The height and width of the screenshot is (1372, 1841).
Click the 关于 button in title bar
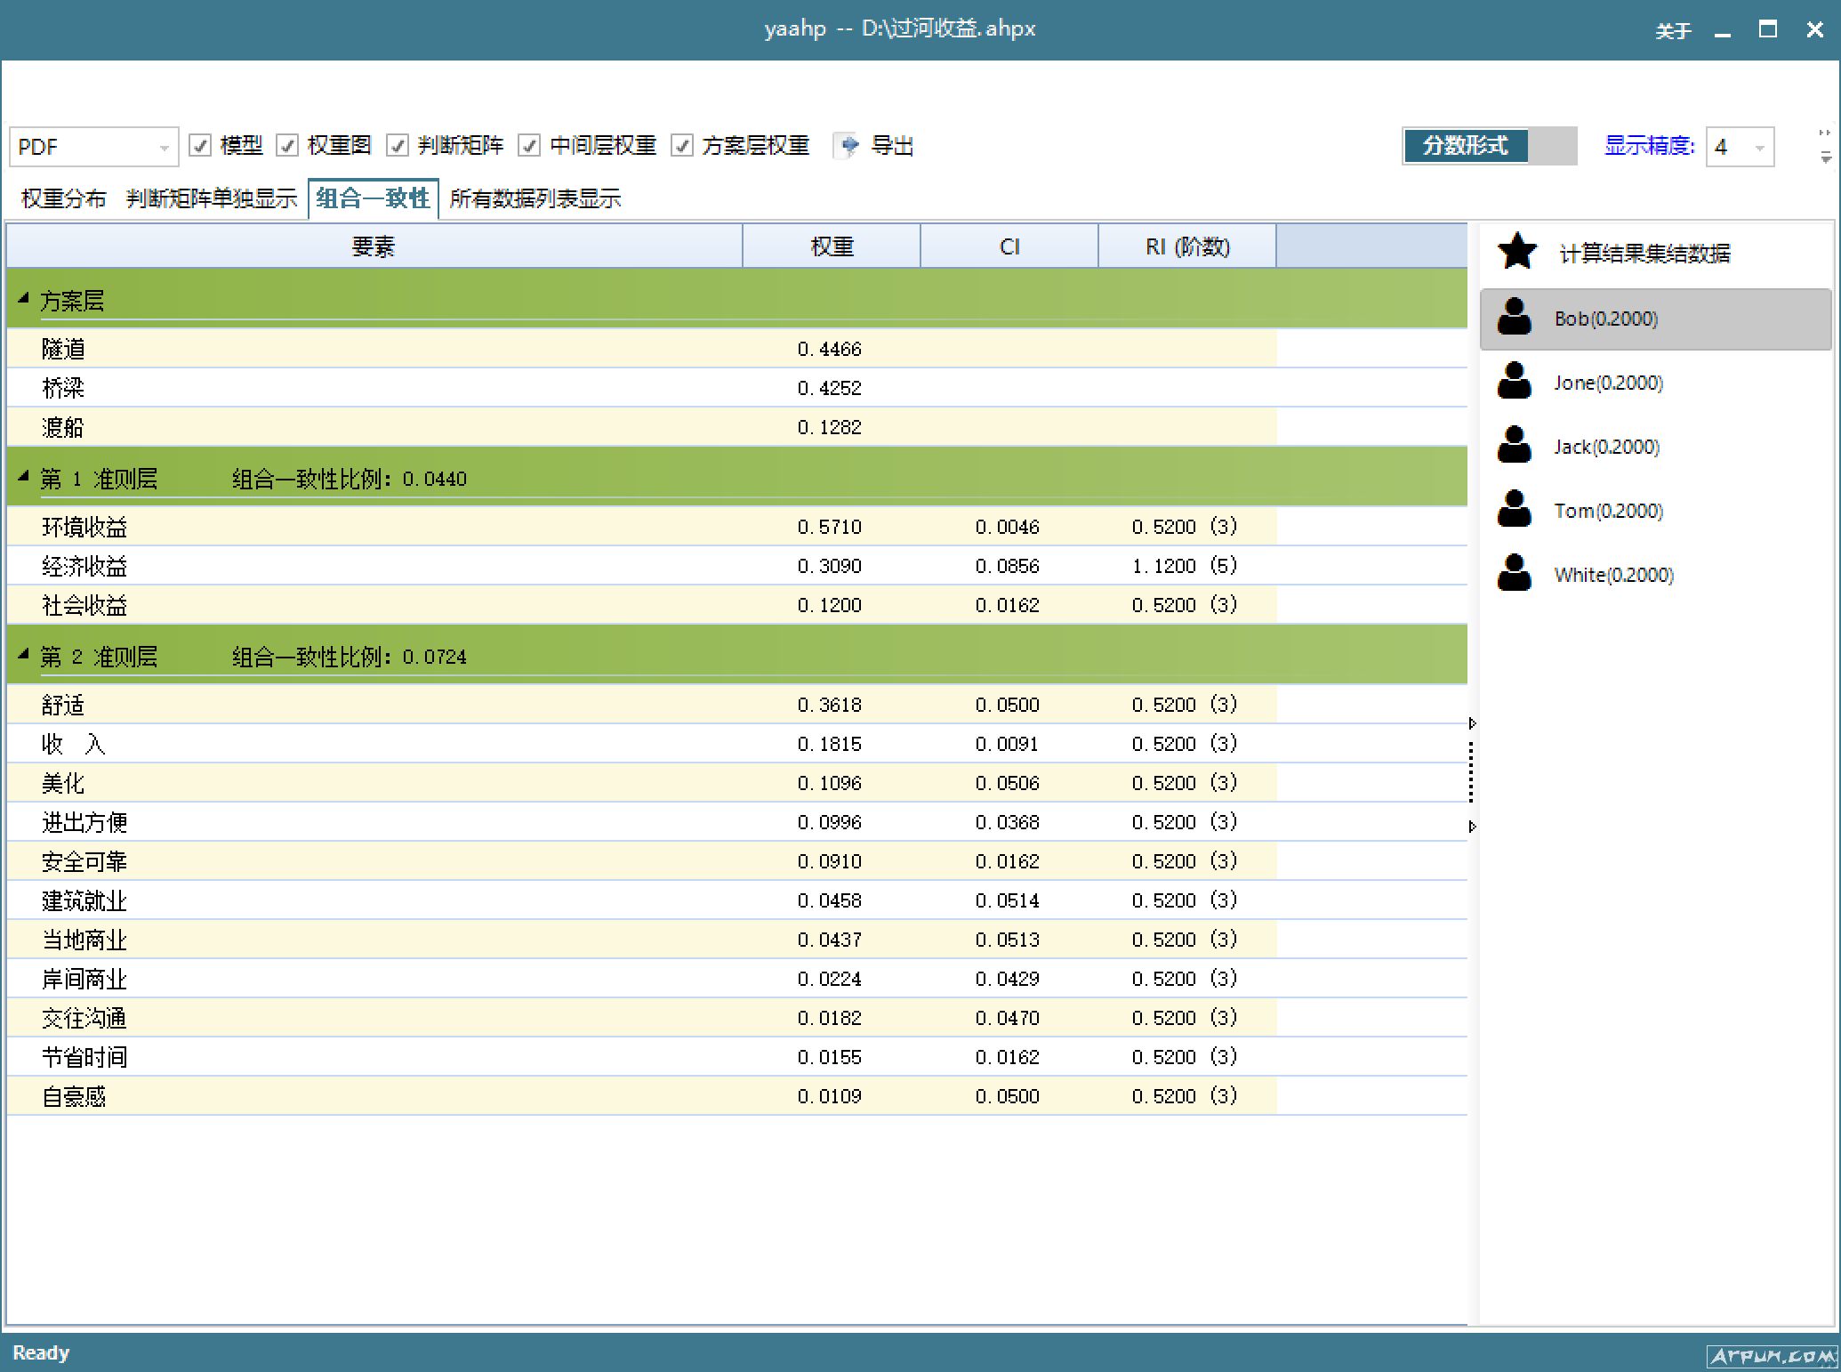pos(1672,31)
